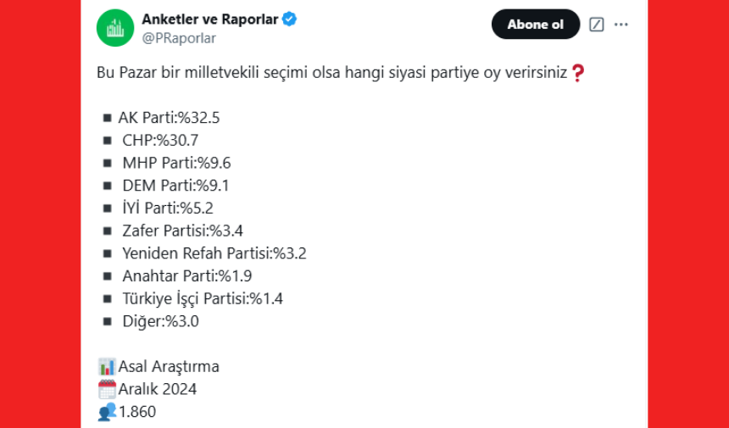Click the people silhouette emoji by 1.860
This screenshot has width=729, height=428.
pyautogui.click(x=107, y=412)
